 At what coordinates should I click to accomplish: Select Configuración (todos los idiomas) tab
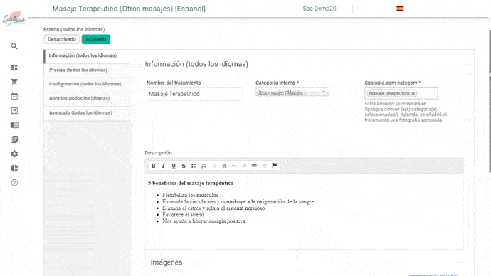[x=87, y=84]
